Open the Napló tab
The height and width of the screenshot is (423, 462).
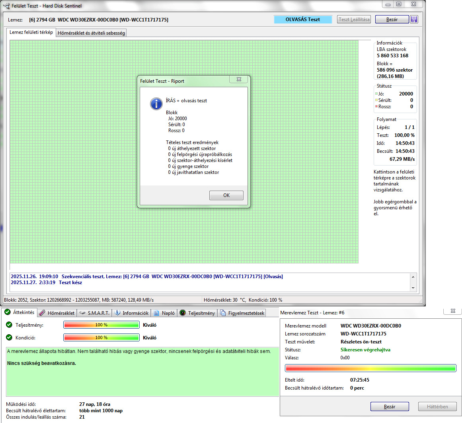[164, 313]
